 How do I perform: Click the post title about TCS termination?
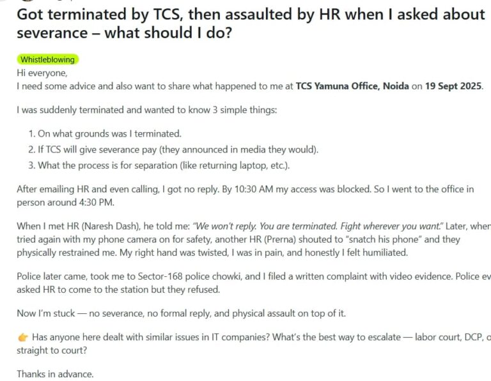(251, 24)
